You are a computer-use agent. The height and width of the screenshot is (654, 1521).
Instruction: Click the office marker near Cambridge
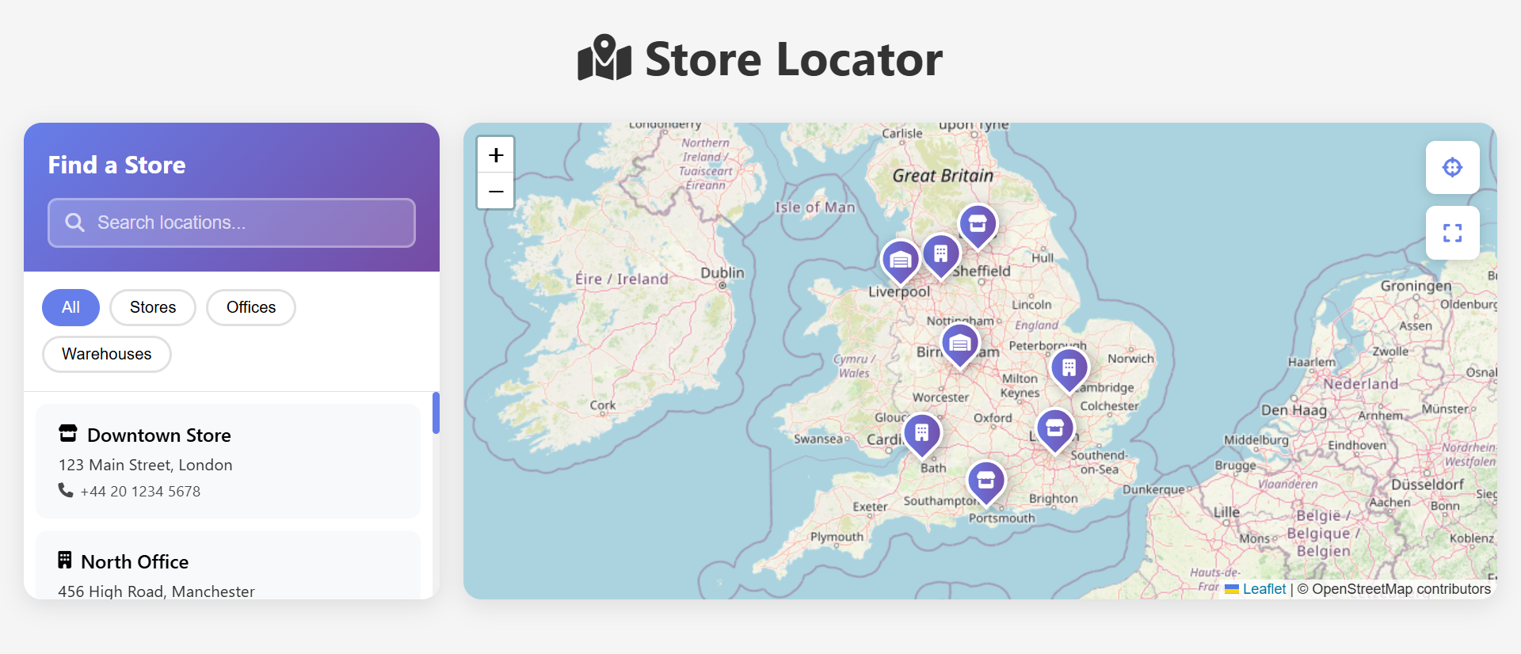point(1069,368)
